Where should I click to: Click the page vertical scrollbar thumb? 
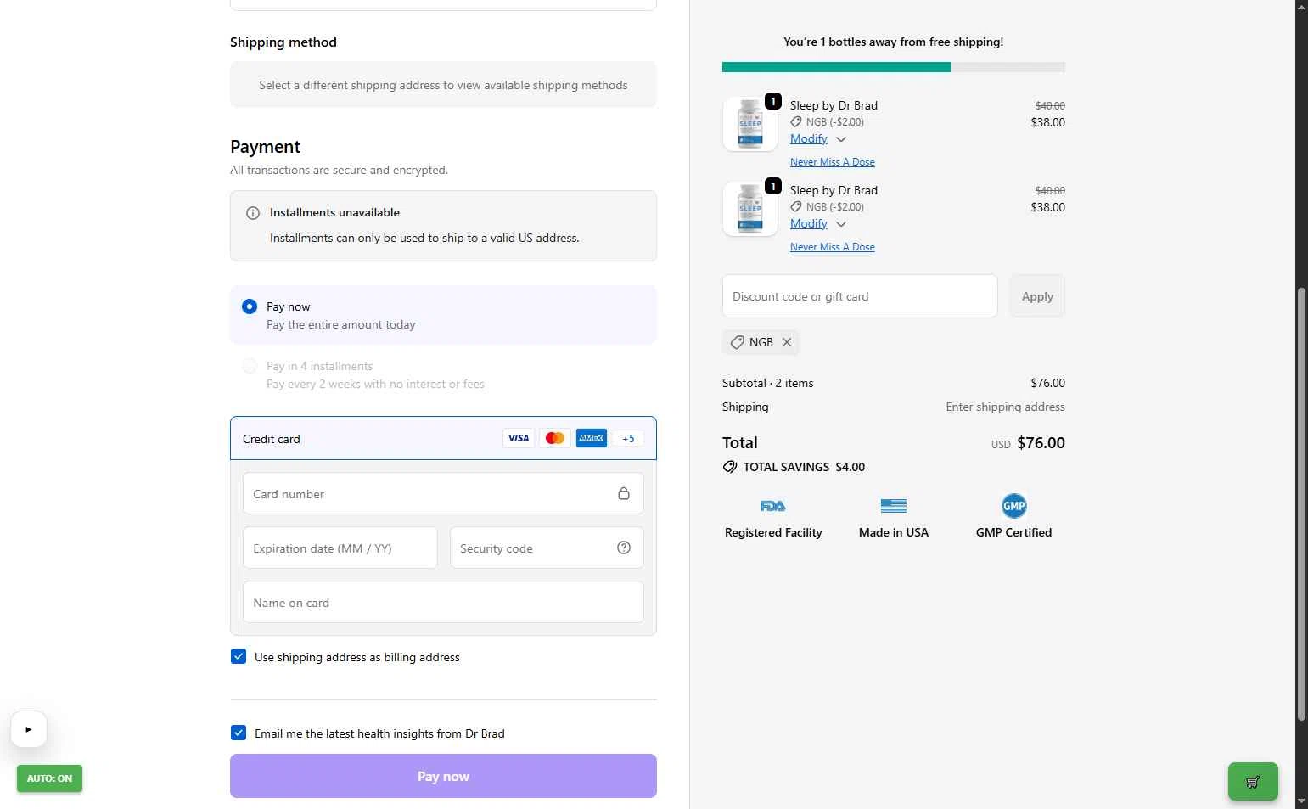[x=1301, y=504]
